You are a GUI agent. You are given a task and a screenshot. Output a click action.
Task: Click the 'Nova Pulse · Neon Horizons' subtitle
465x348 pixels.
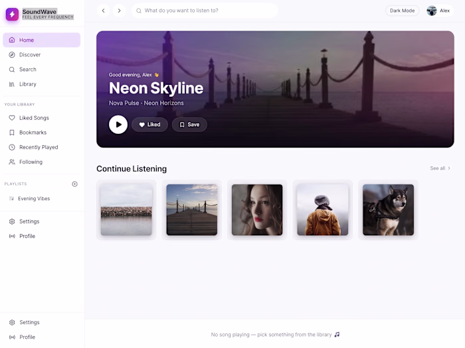(146, 103)
